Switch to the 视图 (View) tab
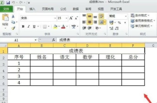Image resolution: width=157 pixels, height=103 pixels. (101, 9)
